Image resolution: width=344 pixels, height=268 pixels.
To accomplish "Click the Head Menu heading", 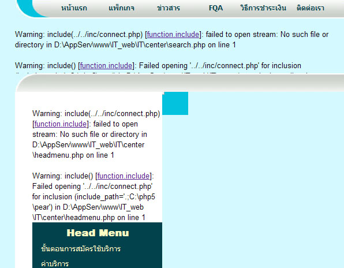I will (98, 233).
